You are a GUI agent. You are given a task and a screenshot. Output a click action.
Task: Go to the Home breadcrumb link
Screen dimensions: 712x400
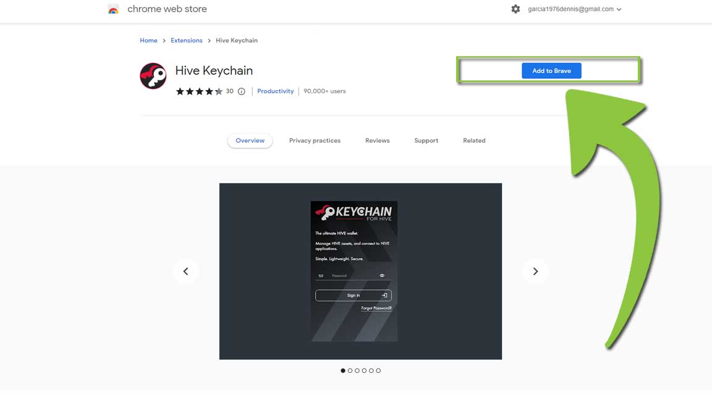coord(148,40)
